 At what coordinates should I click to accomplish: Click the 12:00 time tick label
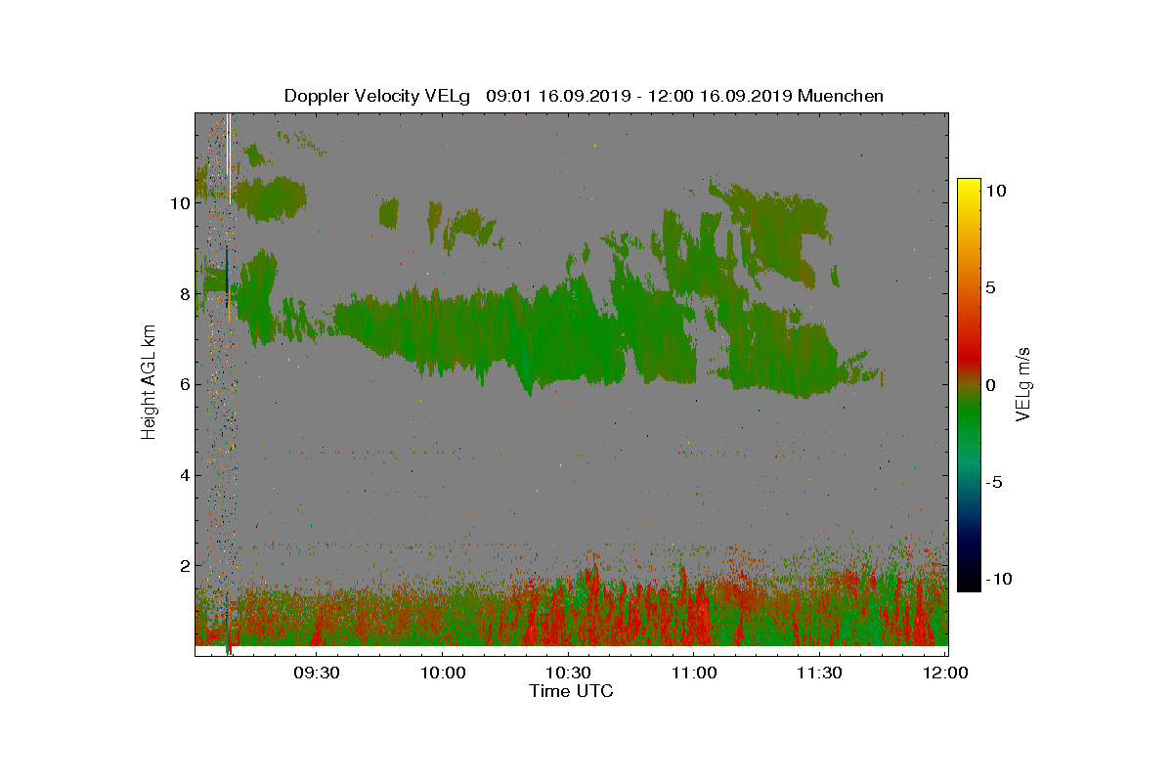coord(945,673)
